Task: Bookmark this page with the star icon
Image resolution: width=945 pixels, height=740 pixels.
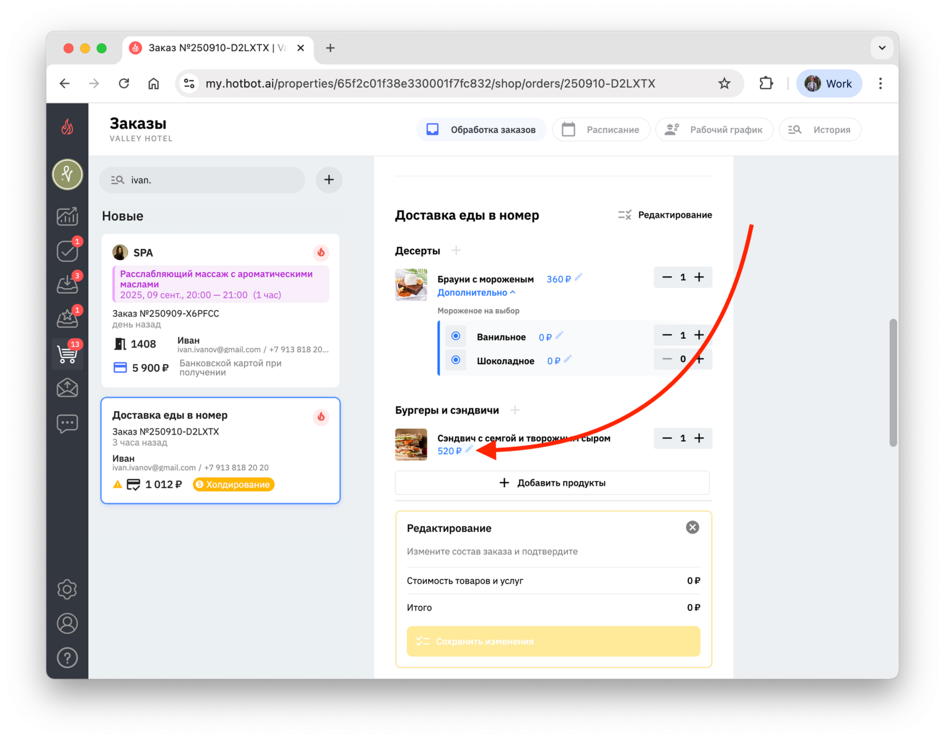Action: tap(724, 84)
